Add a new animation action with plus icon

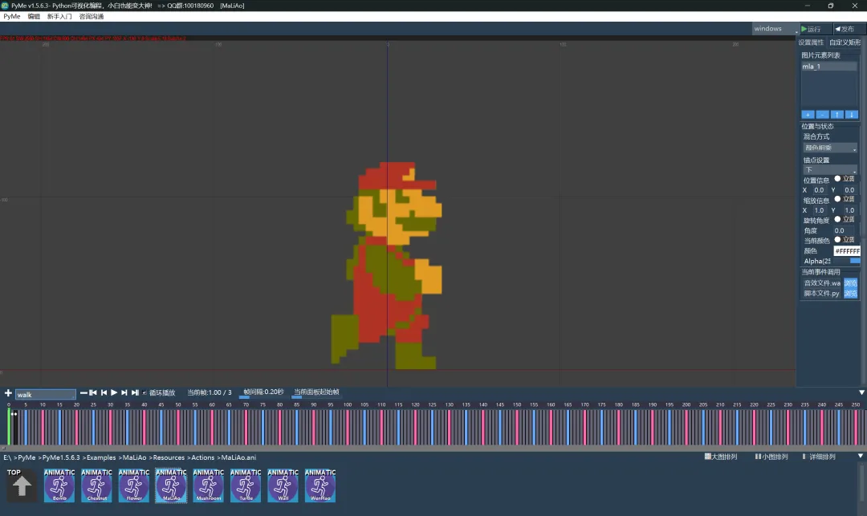coord(8,392)
